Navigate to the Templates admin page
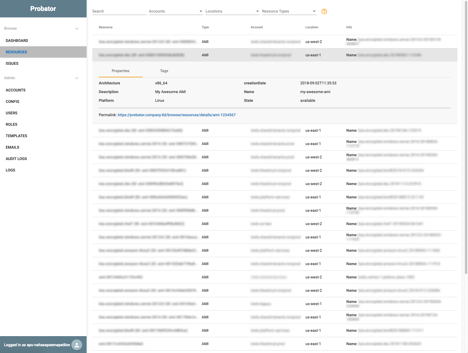Viewport: 468px width, 353px height. (x=16, y=136)
